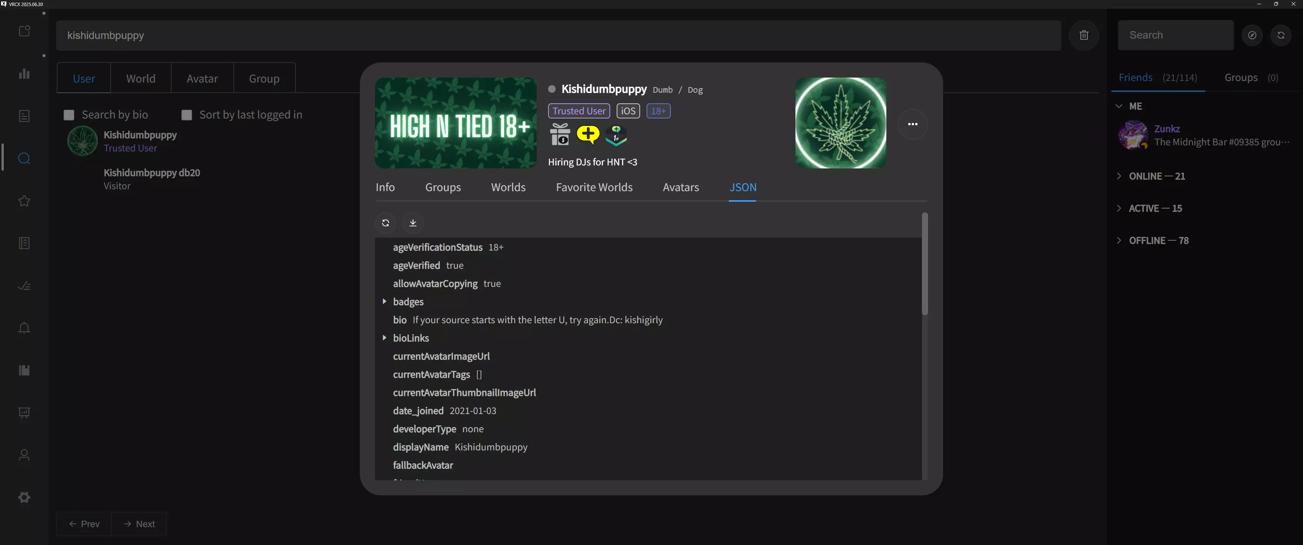Focus the Search field in friends panel
Screen dimensions: 1303x545
point(1175,36)
